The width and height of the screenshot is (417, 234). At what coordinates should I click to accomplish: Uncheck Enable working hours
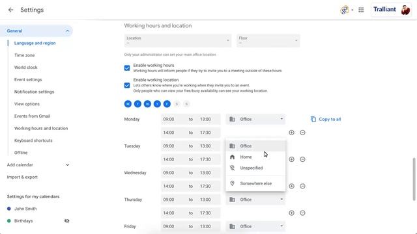click(x=127, y=68)
